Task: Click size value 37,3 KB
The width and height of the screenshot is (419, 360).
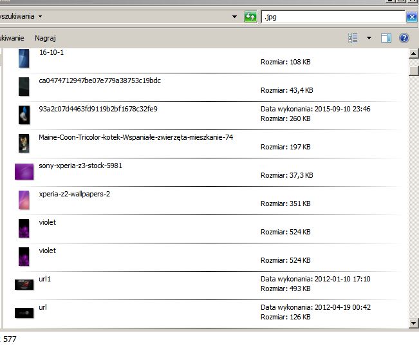Action: [301, 175]
